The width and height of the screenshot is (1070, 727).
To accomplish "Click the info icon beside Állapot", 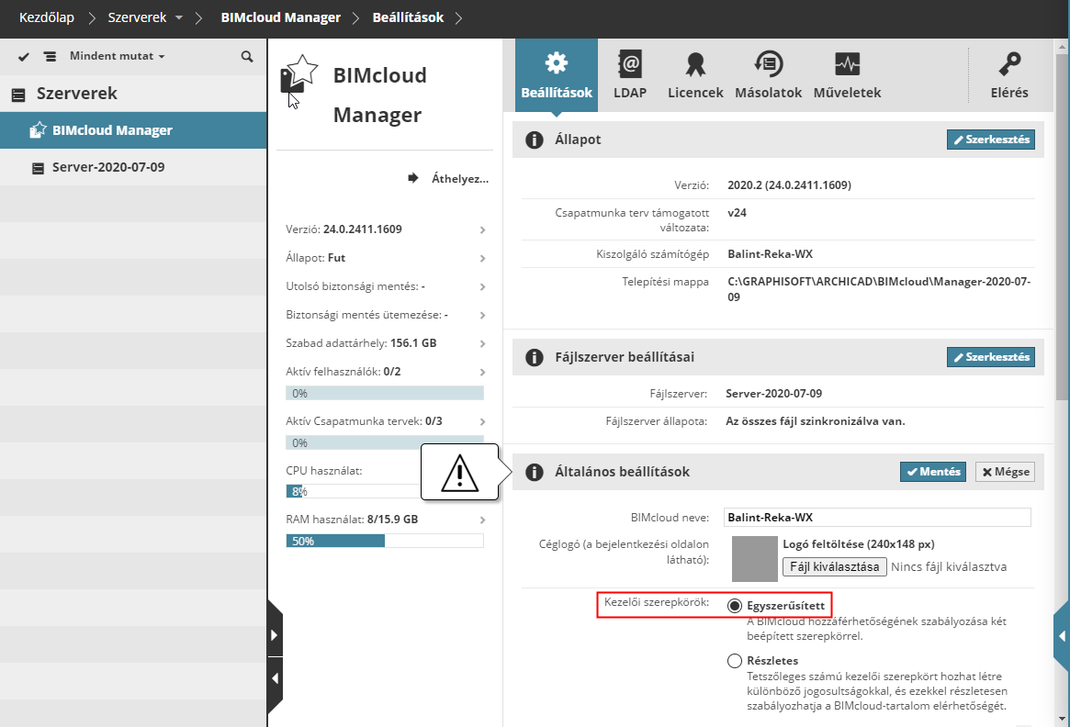I will [535, 140].
